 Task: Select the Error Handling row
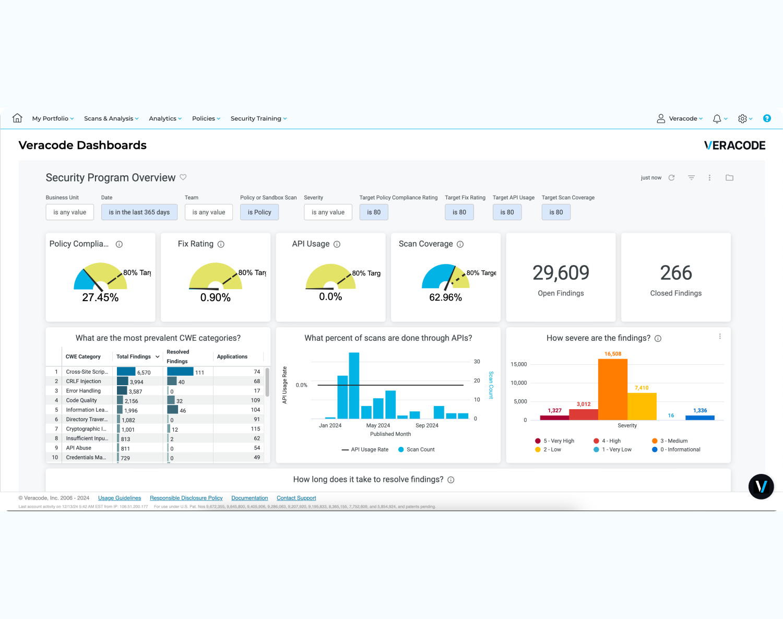156,391
